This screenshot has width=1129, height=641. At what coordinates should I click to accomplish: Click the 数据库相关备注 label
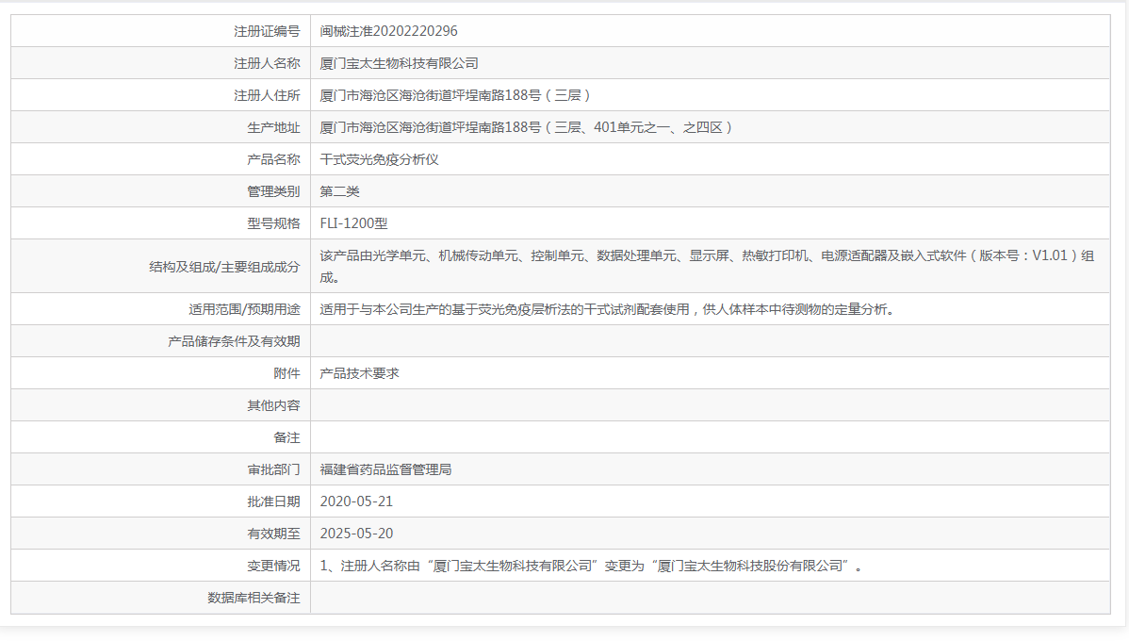(254, 598)
